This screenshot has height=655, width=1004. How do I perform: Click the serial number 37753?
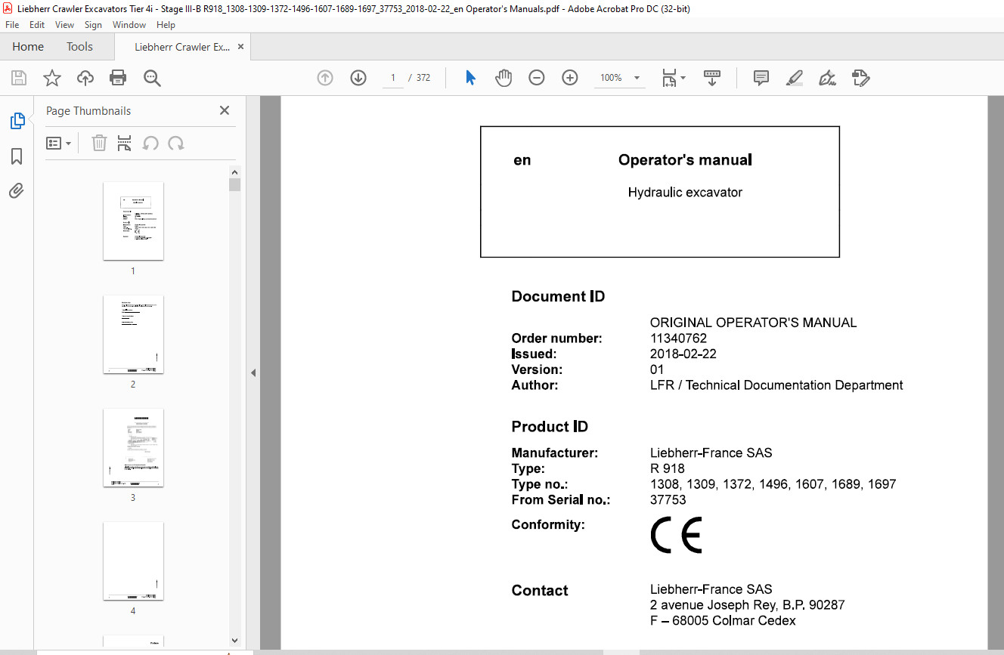668,499
